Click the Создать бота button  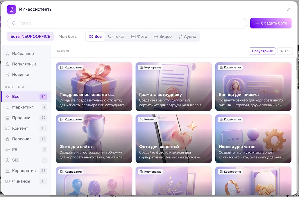click(271, 23)
